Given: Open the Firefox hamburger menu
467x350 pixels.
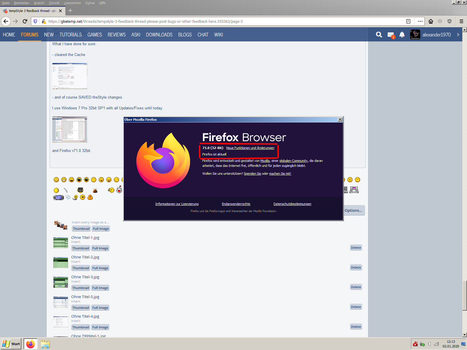Looking at the screenshot, I should pyautogui.click(x=461, y=21).
